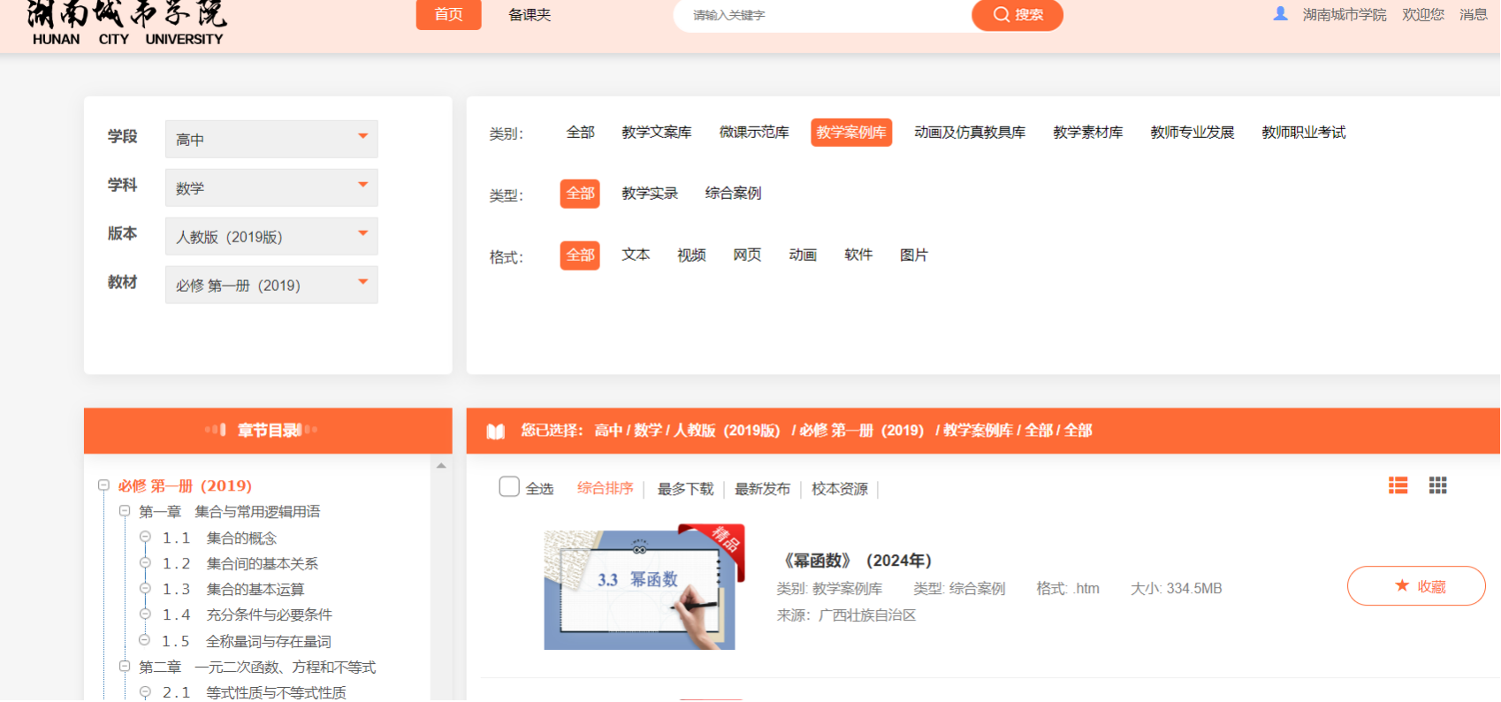Select the 视频 format filter

(x=691, y=256)
